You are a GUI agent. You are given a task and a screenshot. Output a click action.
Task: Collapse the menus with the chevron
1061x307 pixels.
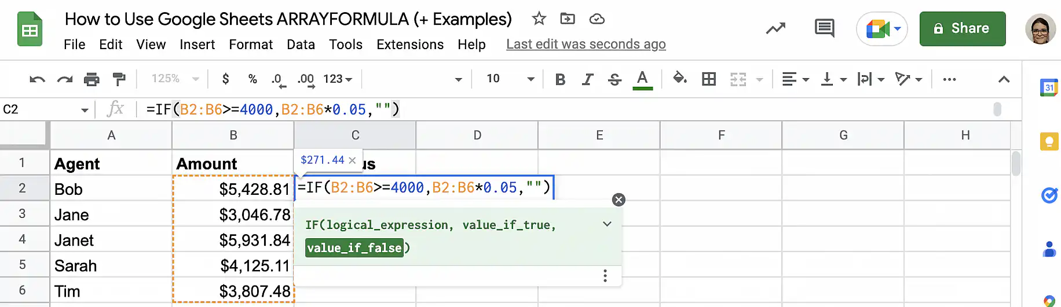(1004, 79)
